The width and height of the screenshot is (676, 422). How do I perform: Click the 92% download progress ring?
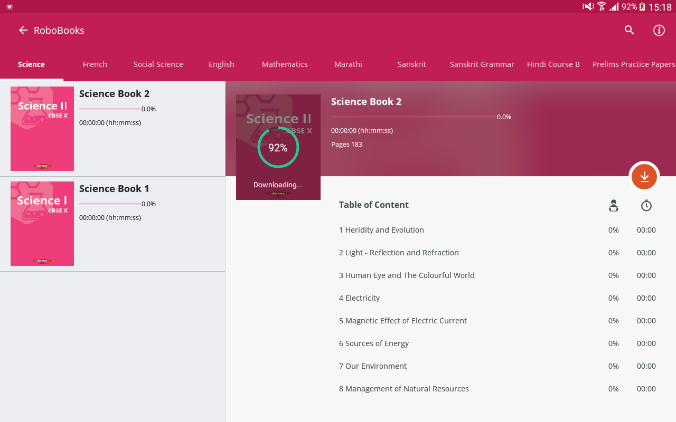(278, 148)
